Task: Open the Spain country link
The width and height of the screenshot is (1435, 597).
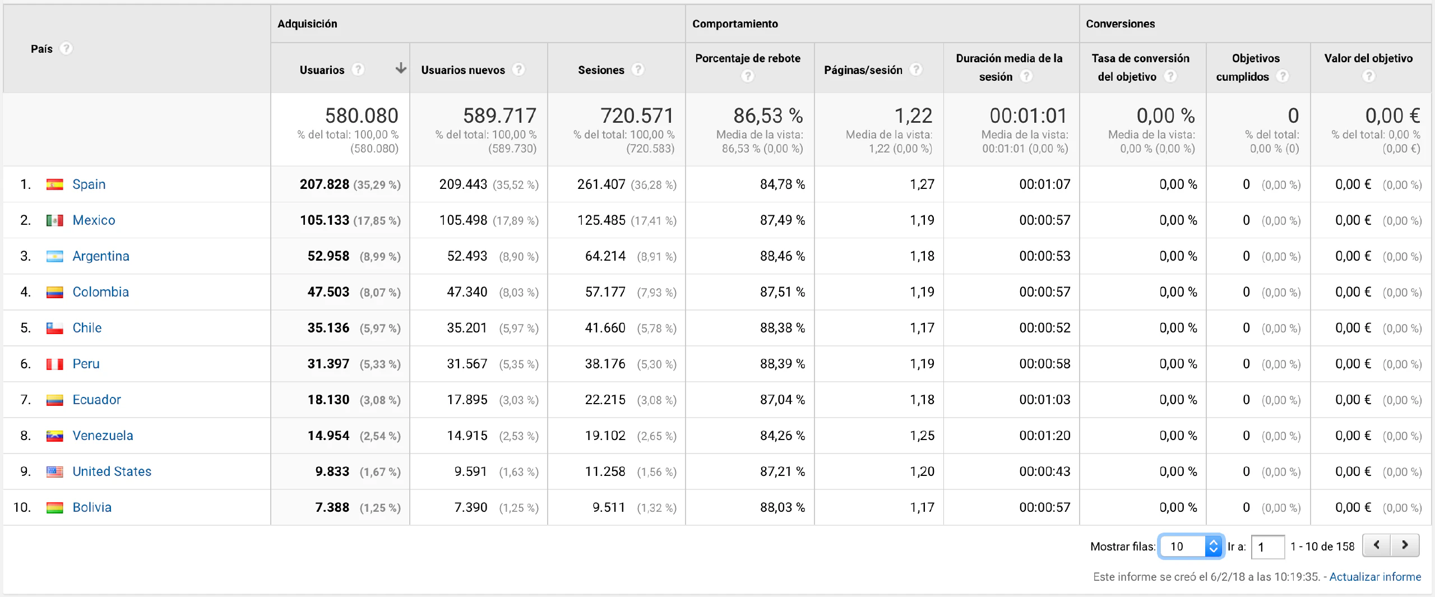Action: (x=89, y=184)
